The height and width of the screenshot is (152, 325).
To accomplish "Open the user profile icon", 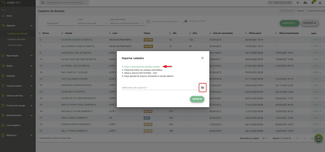I will tap(320, 3).
